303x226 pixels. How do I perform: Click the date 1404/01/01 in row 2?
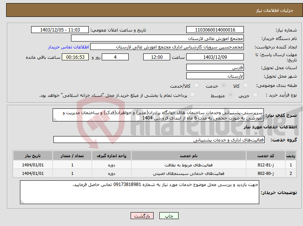[x=33, y=173]
